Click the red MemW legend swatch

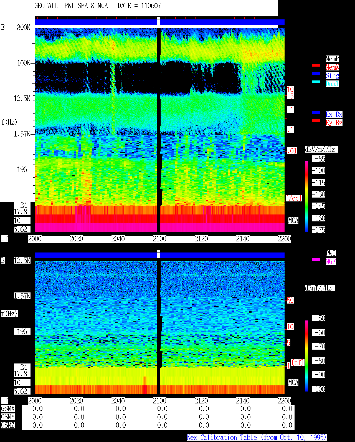click(316, 65)
